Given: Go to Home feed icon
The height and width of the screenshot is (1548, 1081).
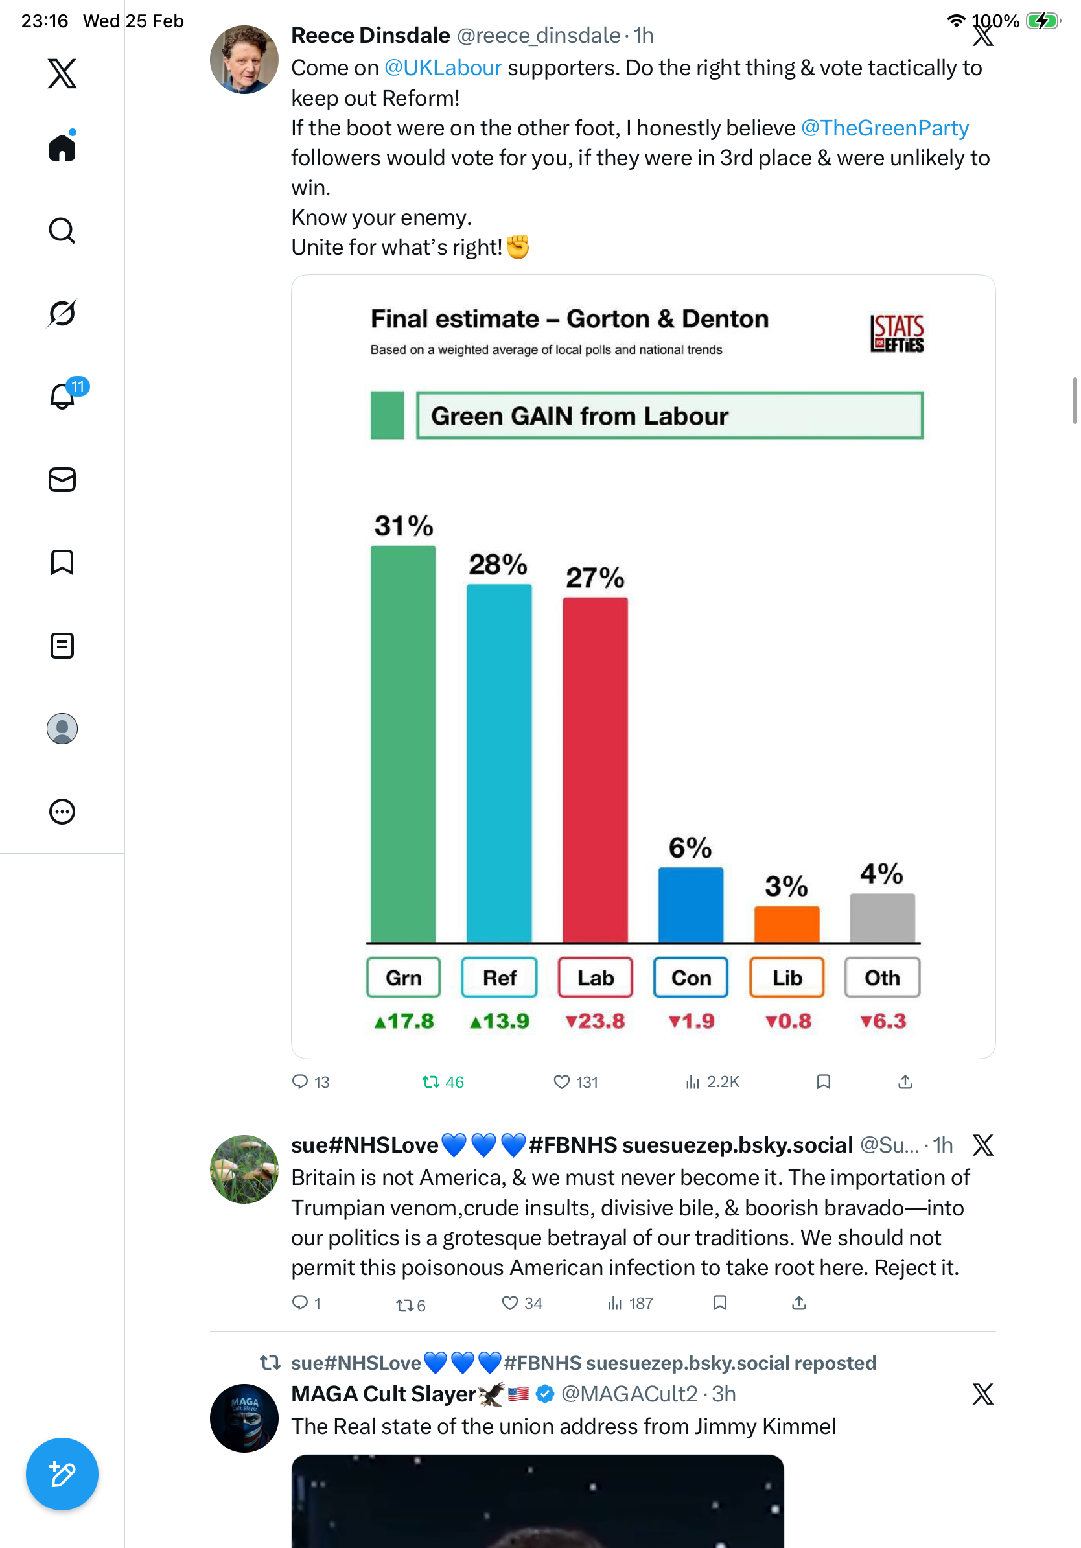Looking at the screenshot, I should (62, 147).
